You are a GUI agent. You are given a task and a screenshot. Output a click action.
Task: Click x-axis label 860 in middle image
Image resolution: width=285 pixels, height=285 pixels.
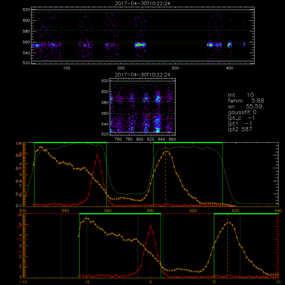pyautogui.click(x=172, y=139)
